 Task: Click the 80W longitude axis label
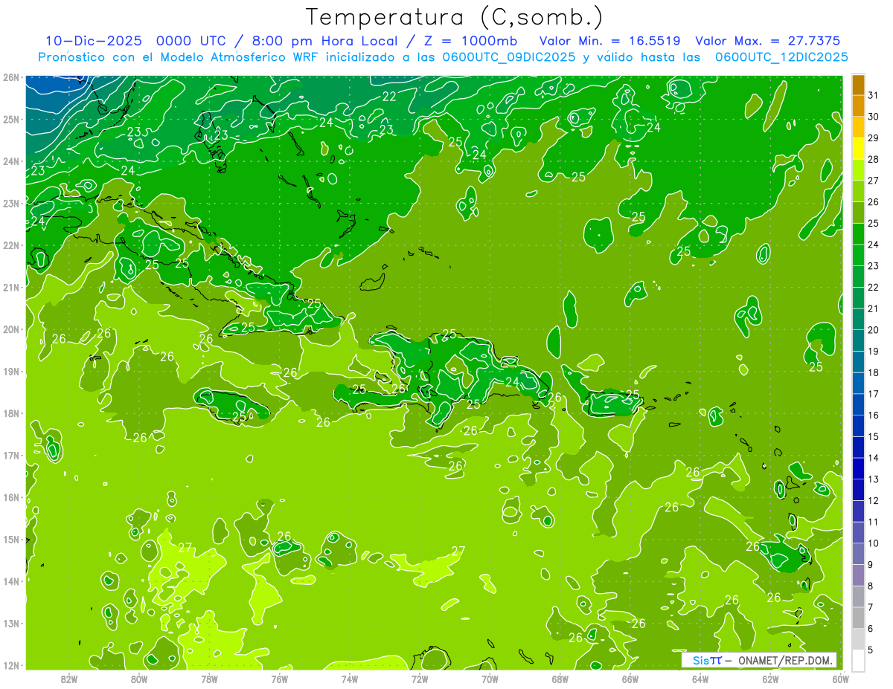click(139, 679)
